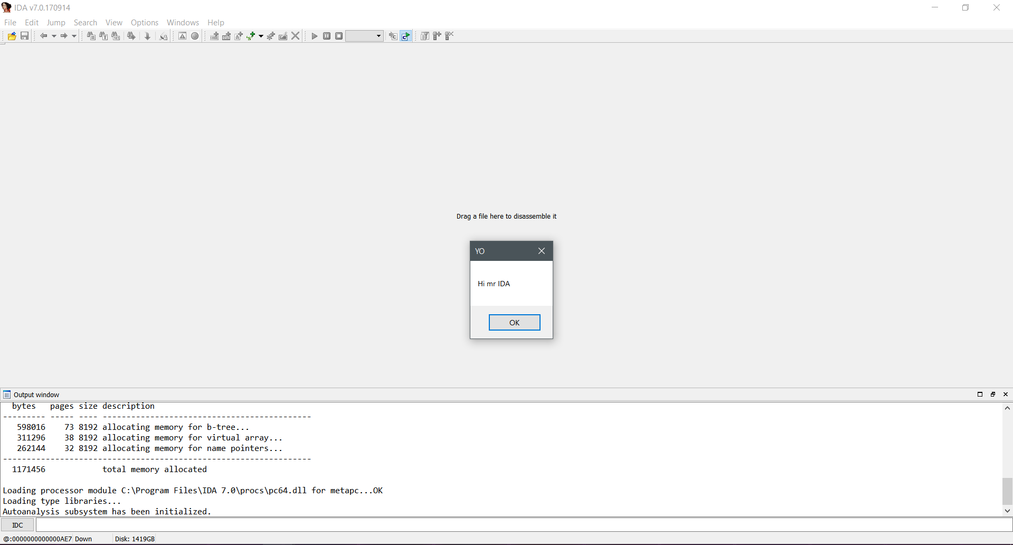This screenshot has width=1013, height=545.
Task: Terminate process with the stop button
Action: pos(339,36)
